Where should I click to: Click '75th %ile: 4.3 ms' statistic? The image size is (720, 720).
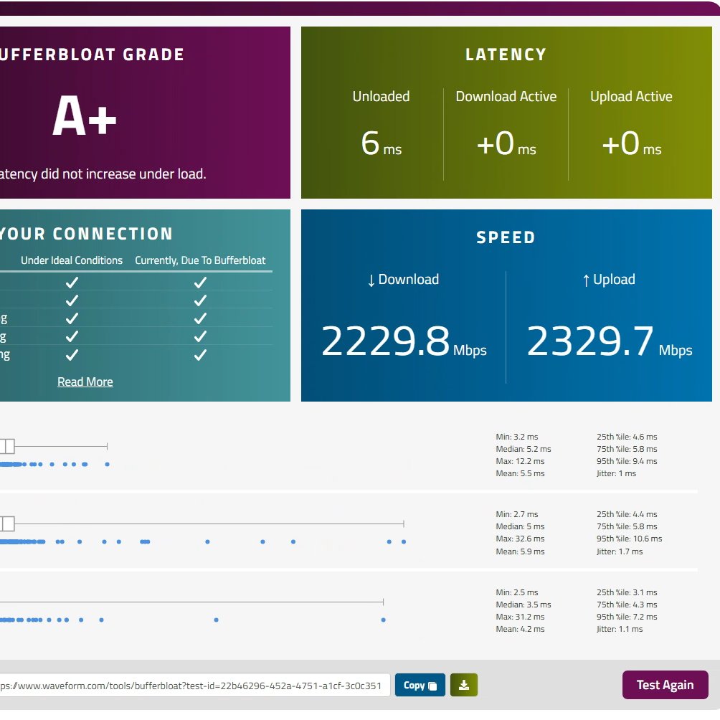[x=627, y=605]
